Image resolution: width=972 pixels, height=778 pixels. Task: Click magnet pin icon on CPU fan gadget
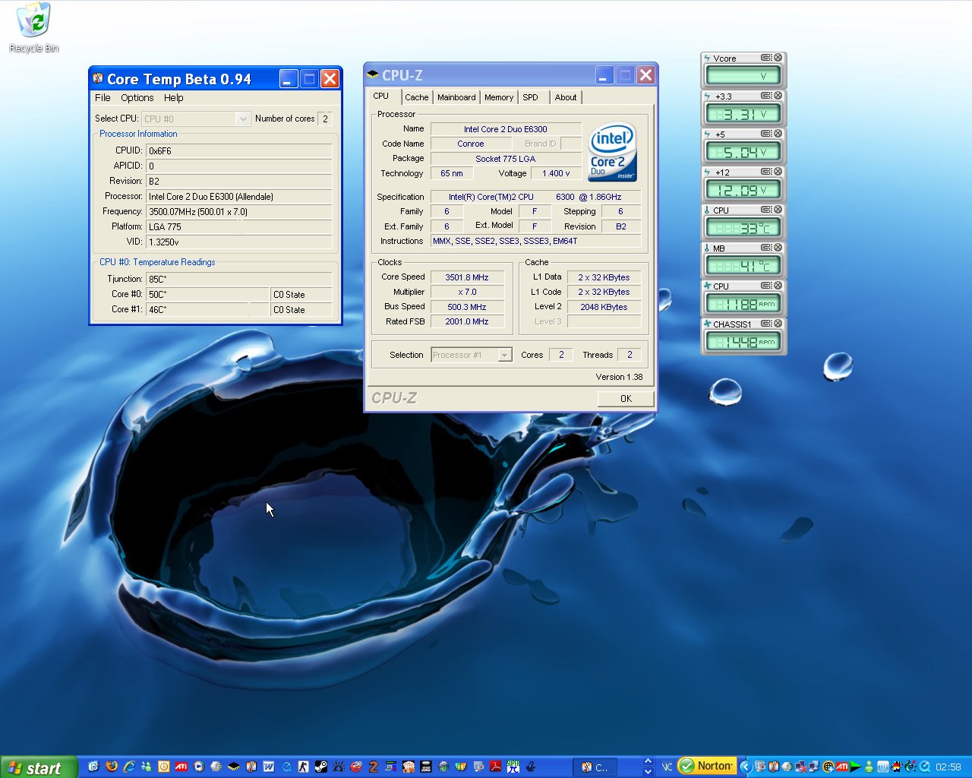767,286
